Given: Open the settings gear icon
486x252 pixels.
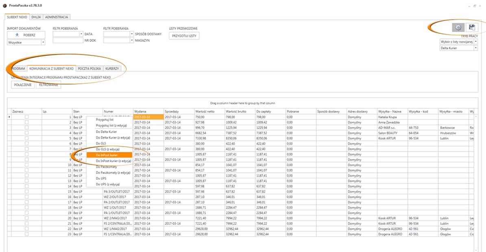Looking at the screenshot, I should click(458, 28).
